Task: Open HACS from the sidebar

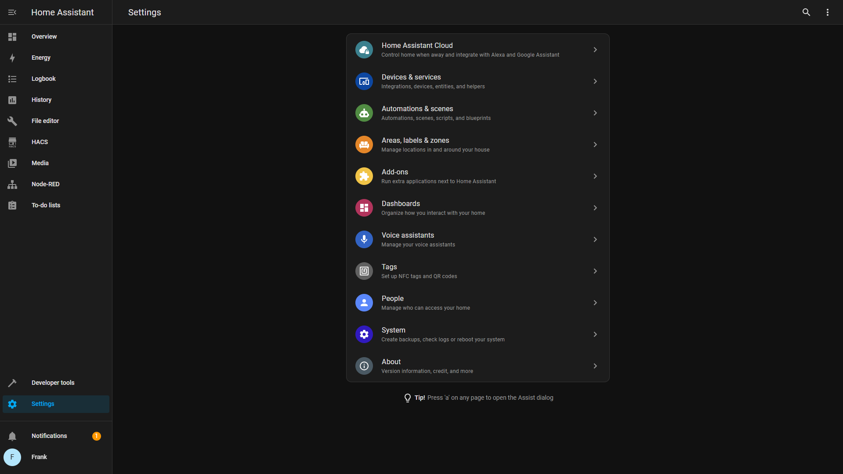Action: 56,142
